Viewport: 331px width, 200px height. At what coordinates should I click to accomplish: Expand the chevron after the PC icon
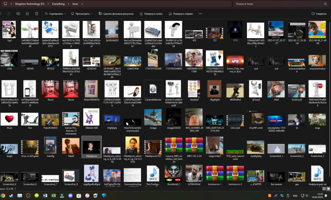(x=11, y=4)
